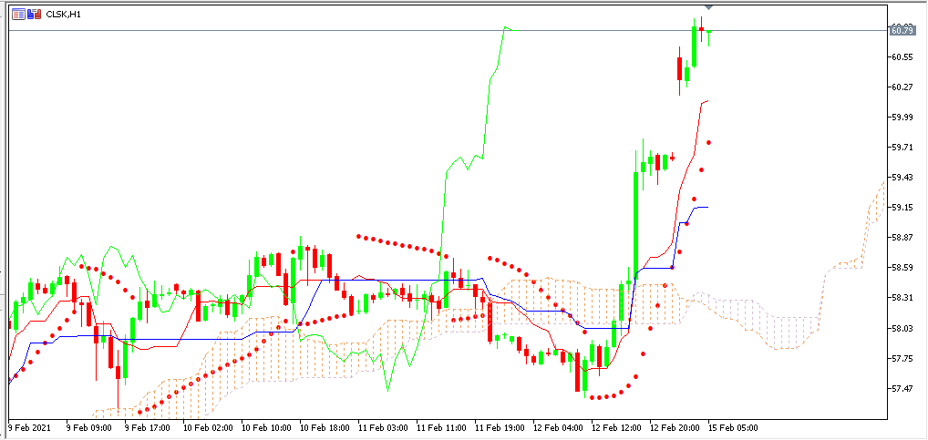Click the 58.03 price scale label
This screenshot has height=440, width=928.
pos(902,328)
